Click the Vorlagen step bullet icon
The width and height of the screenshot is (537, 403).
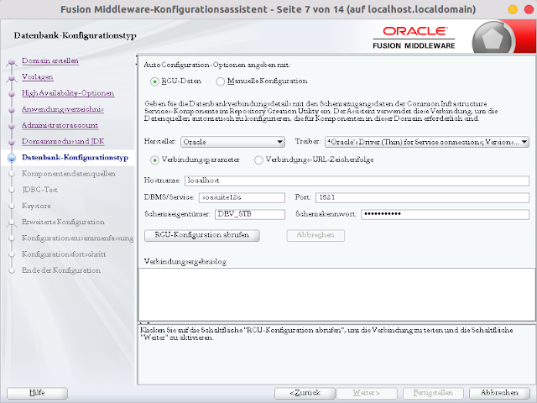[12, 78]
